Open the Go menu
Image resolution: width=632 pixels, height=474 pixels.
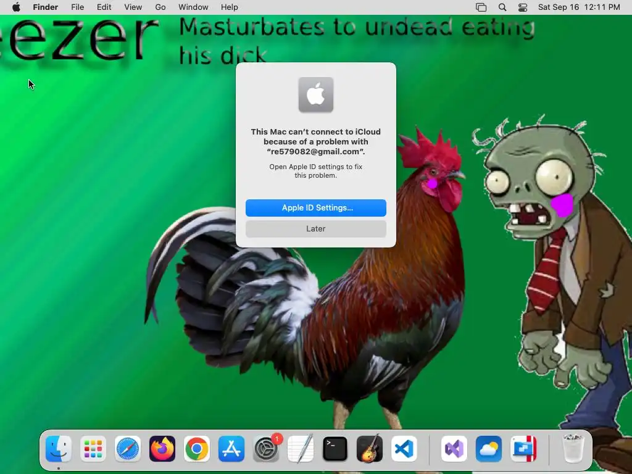(x=160, y=7)
